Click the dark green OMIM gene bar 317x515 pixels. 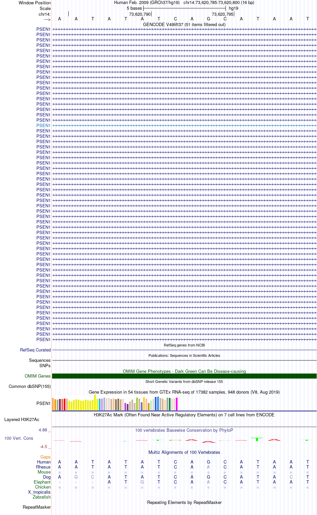[x=184, y=376]
